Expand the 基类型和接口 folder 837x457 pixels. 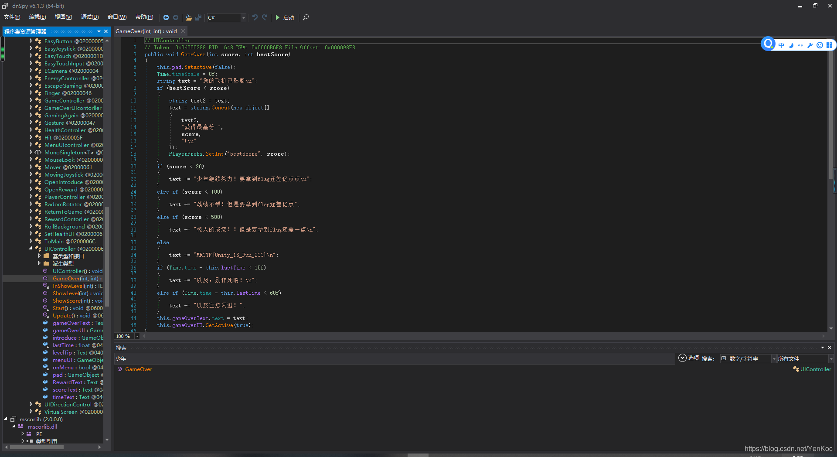39,256
